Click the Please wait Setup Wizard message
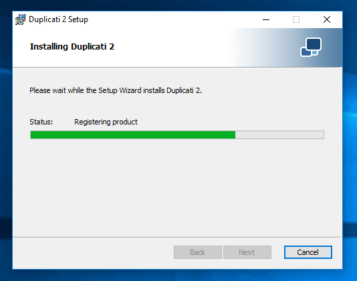Screen dimensions: 357x281 pyautogui.click(x=116, y=90)
